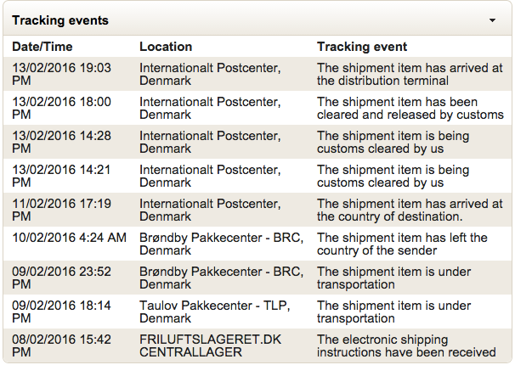Select the 13/02/2016 18:00 date entry
The width and height of the screenshot is (515, 365).
pos(61,108)
